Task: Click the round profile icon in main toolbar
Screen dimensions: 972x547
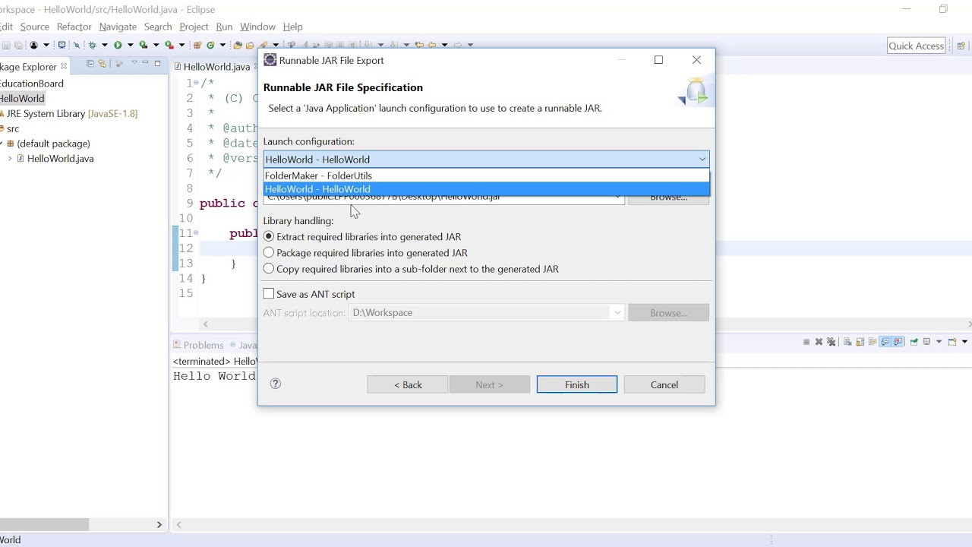Action: click(33, 45)
